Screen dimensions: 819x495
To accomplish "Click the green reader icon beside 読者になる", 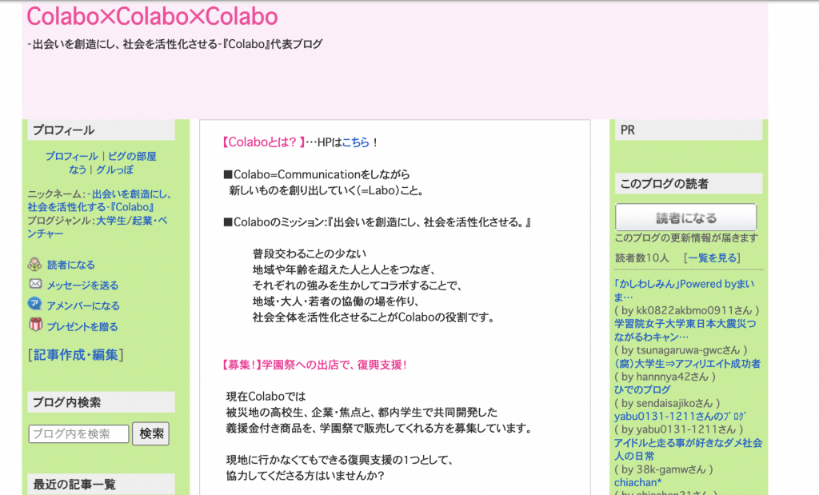I will pos(35,263).
